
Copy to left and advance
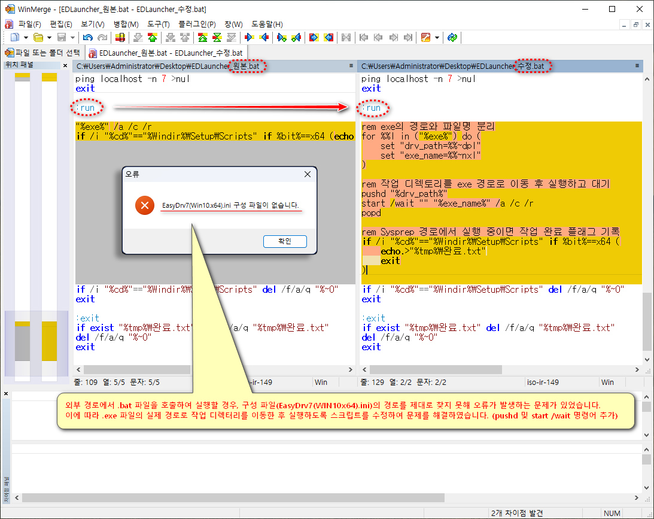pyautogui.click(x=297, y=38)
